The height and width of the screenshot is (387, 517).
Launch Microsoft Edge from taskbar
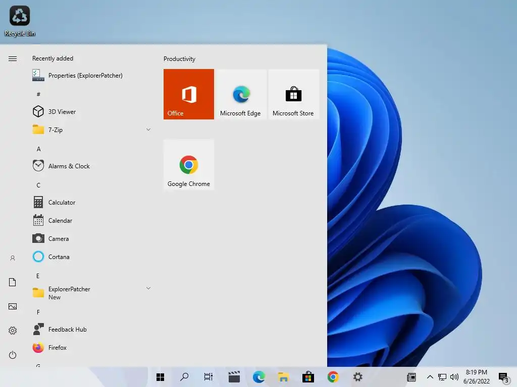pos(259,377)
